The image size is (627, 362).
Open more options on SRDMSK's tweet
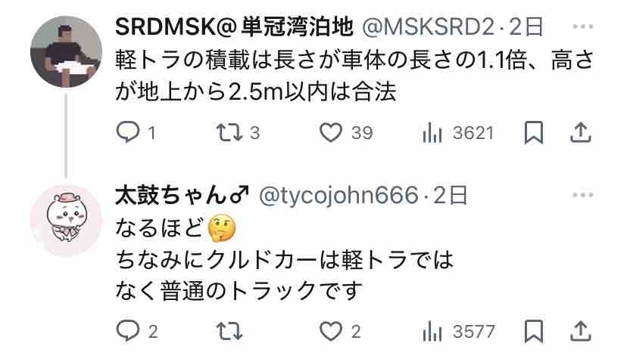582,26
